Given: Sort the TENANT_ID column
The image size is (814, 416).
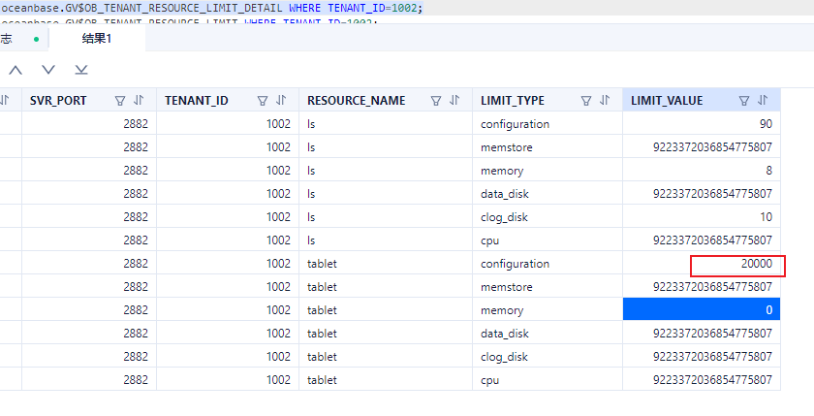Looking at the screenshot, I should [x=281, y=100].
